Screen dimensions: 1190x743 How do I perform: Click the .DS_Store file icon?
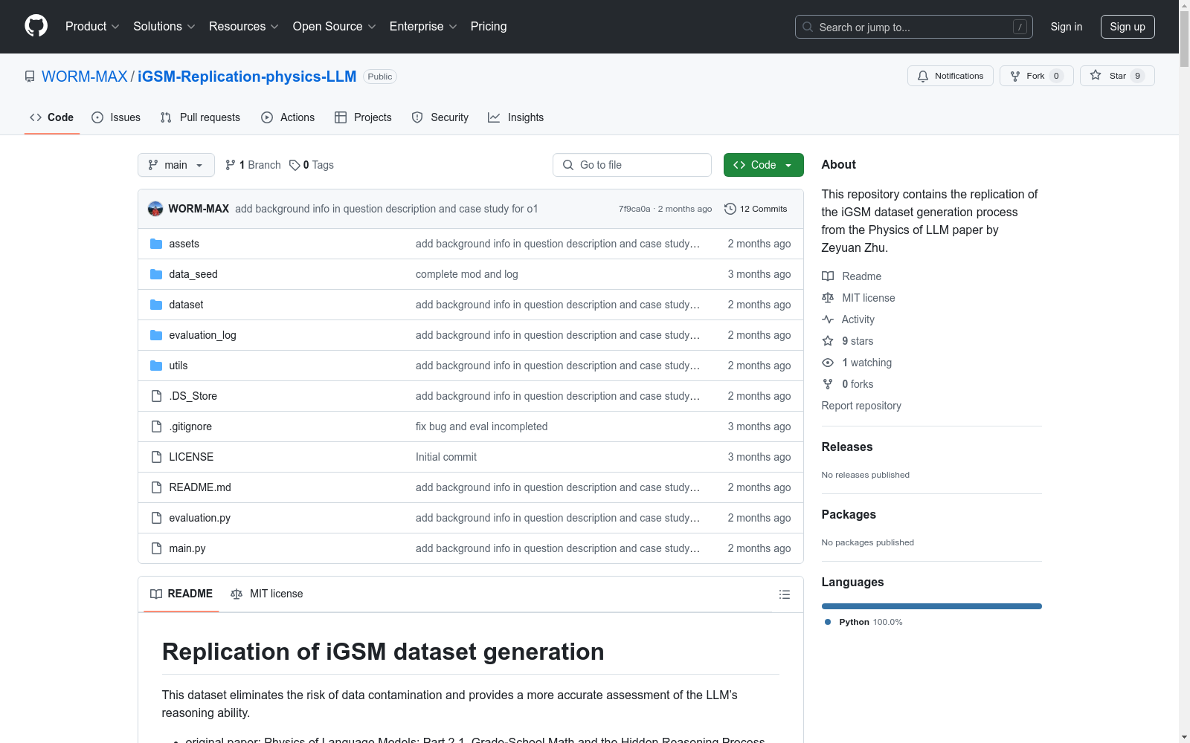click(156, 396)
